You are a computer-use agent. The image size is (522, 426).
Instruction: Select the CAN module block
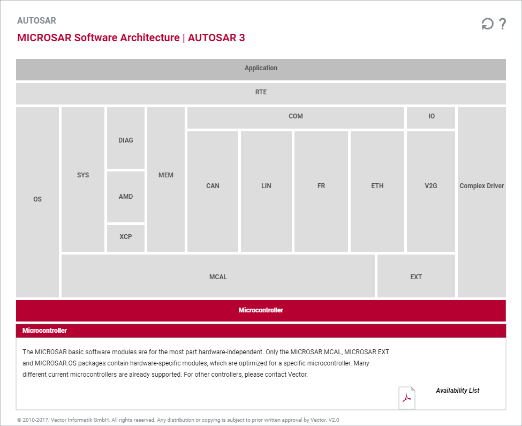tap(213, 186)
